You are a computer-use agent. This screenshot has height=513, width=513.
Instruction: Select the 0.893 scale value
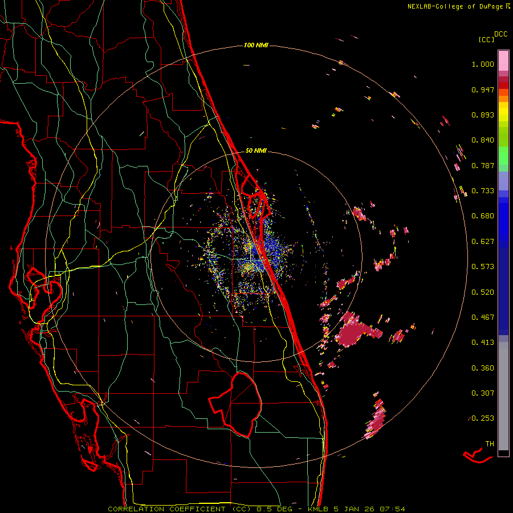click(483, 115)
